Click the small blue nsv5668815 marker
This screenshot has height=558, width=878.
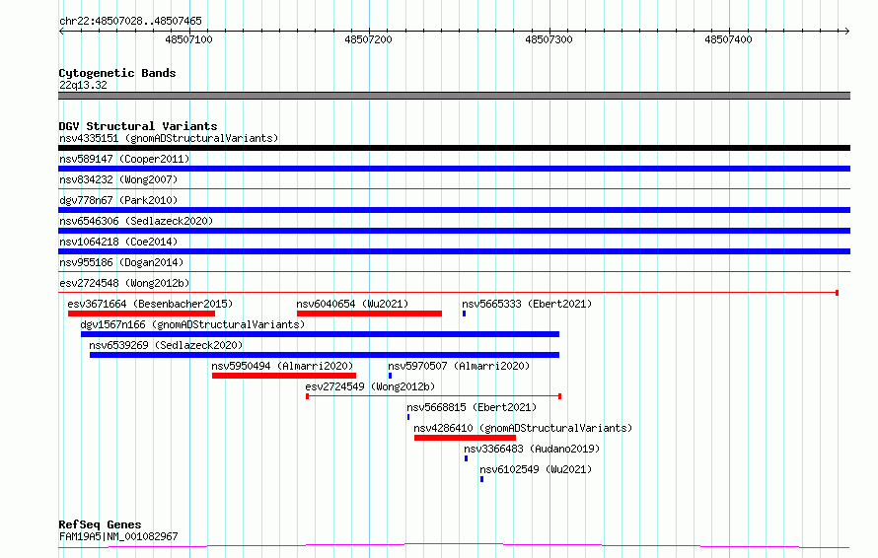(x=408, y=417)
